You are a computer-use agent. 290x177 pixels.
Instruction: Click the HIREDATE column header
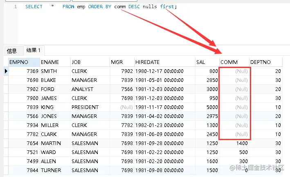click(164, 62)
